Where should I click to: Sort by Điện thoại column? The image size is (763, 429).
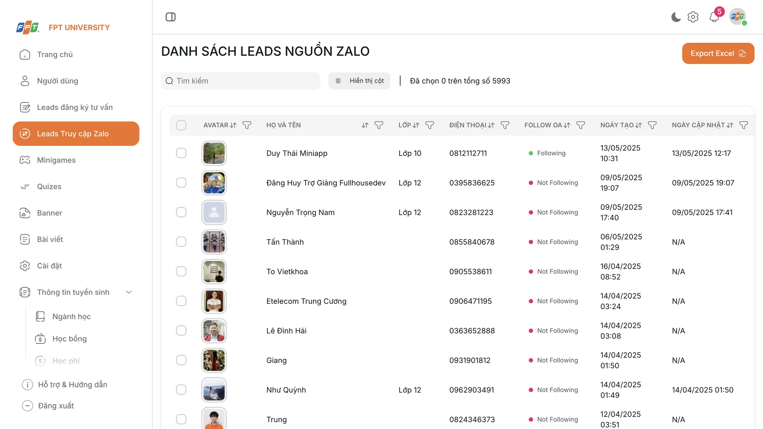(x=491, y=125)
